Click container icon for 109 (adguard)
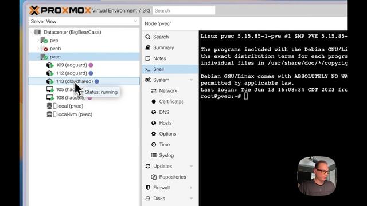 point(50,65)
